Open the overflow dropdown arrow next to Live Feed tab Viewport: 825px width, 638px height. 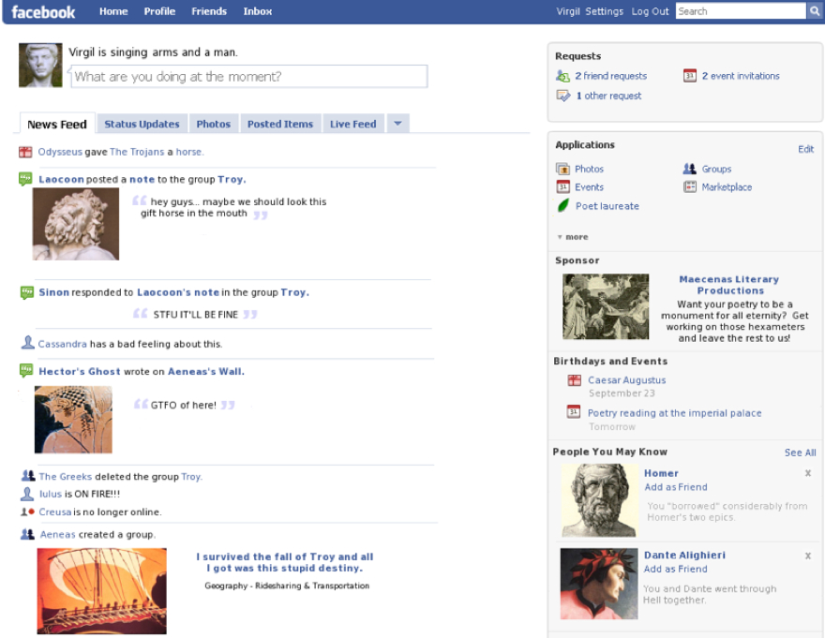(397, 123)
